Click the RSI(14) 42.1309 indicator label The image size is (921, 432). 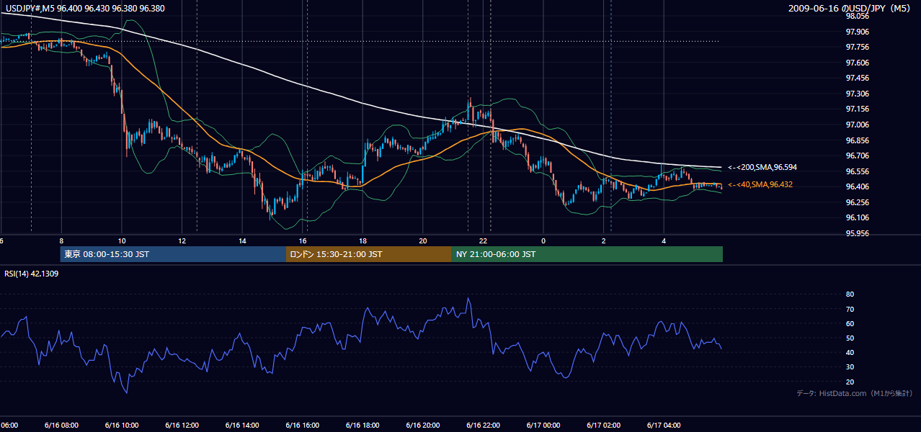(x=32, y=274)
